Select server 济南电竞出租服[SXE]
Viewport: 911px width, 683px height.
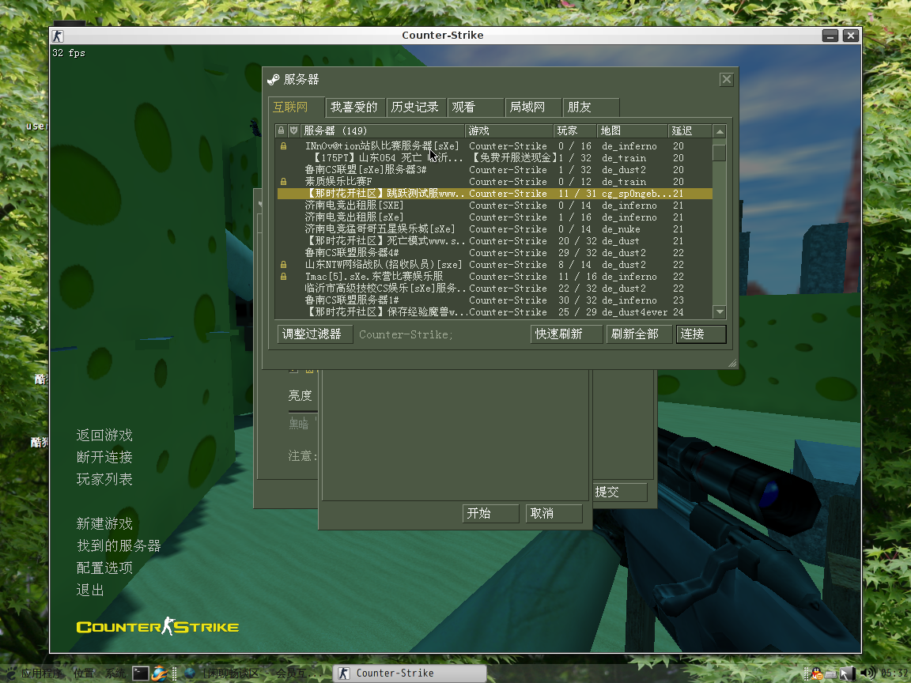(x=494, y=206)
